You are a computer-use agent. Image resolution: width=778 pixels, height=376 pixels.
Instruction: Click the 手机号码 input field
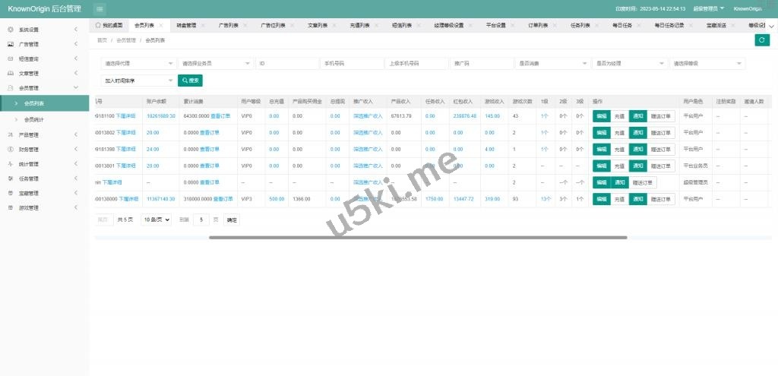coord(351,64)
